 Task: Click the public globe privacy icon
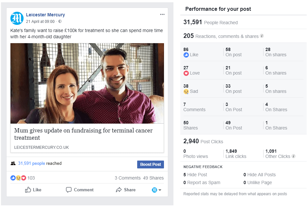[x=60, y=22]
